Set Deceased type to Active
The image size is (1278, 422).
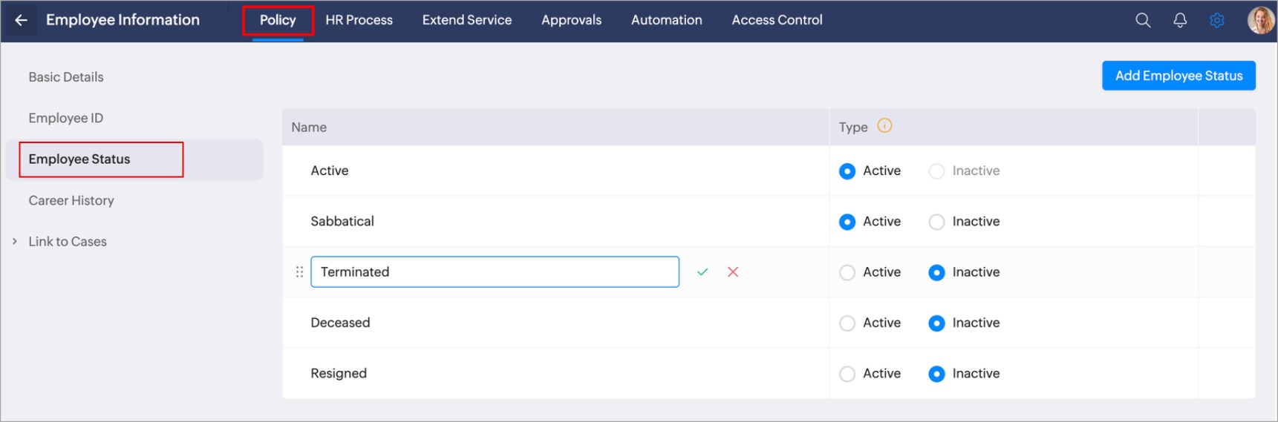[x=847, y=323]
